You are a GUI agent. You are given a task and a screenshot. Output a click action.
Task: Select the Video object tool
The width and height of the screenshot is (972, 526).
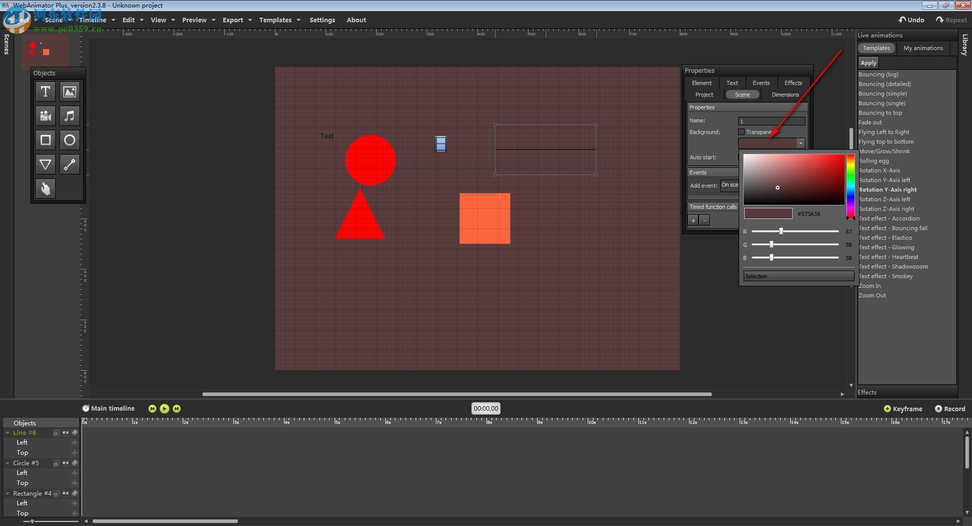45,116
